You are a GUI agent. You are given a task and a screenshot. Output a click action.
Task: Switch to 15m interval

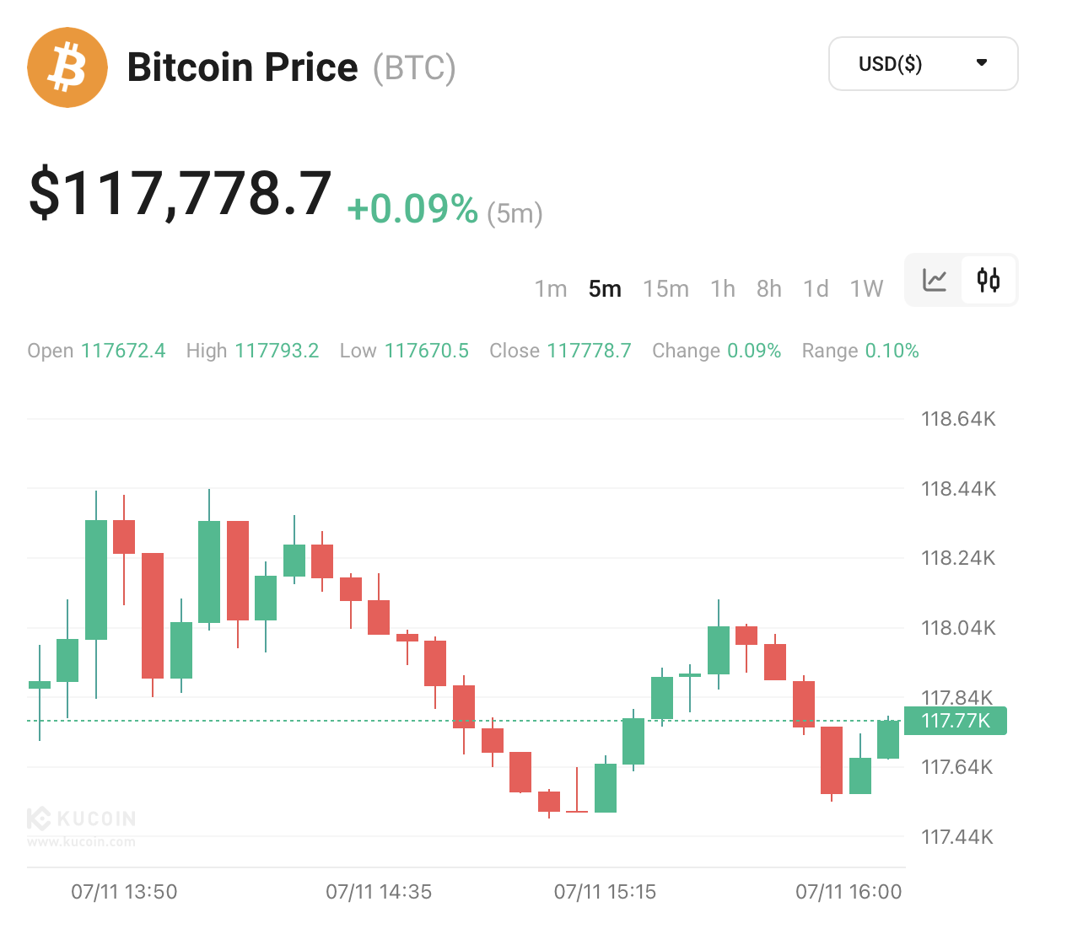[x=665, y=289]
